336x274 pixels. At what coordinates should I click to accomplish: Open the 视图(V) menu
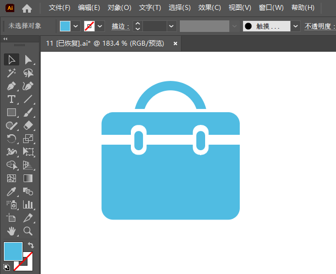click(x=240, y=8)
